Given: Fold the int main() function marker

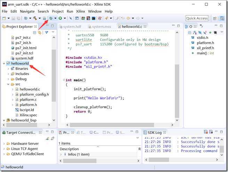Looking at the screenshot, I should click(x=64, y=80).
